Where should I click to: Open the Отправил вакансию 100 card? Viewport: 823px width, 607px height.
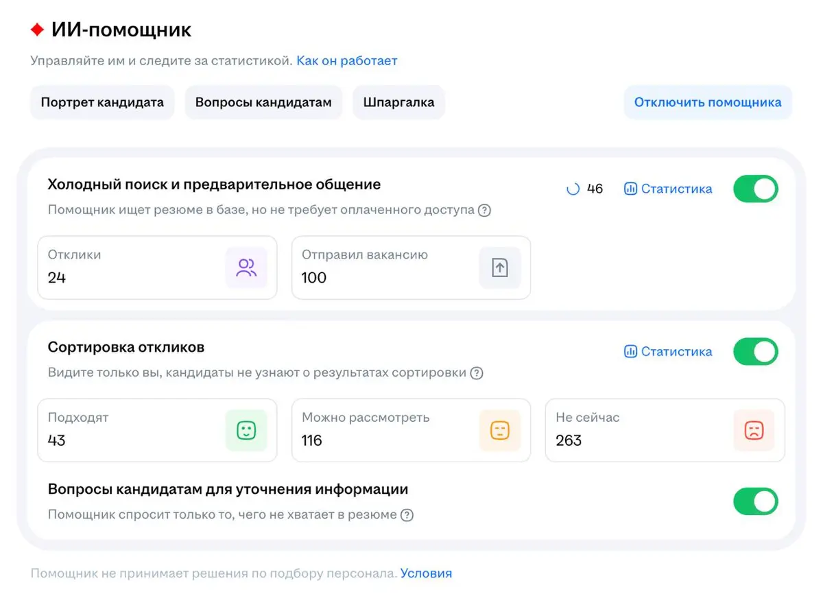click(x=411, y=267)
